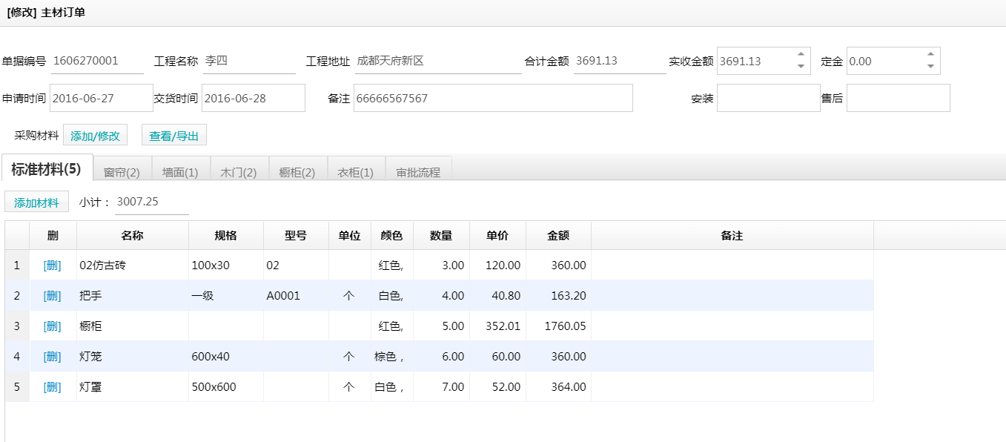Sort by the 金额 column header

pyautogui.click(x=558, y=236)
